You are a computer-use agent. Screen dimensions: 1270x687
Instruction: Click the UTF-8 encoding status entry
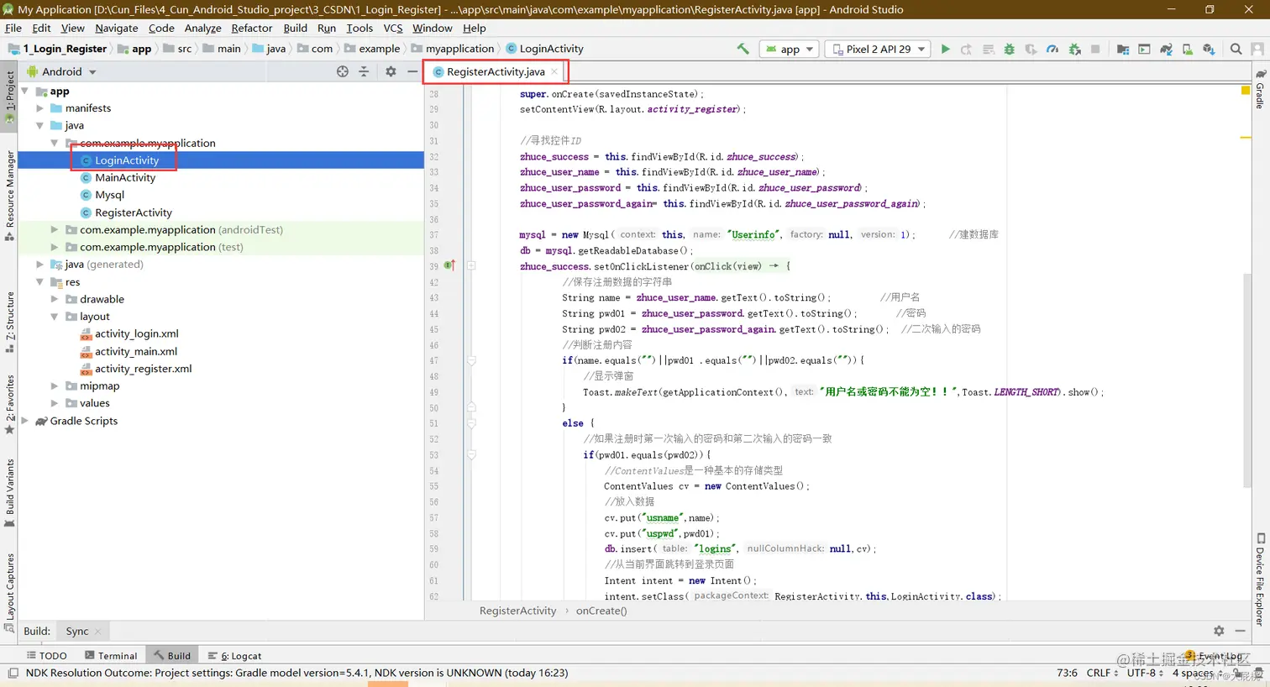1145,673
